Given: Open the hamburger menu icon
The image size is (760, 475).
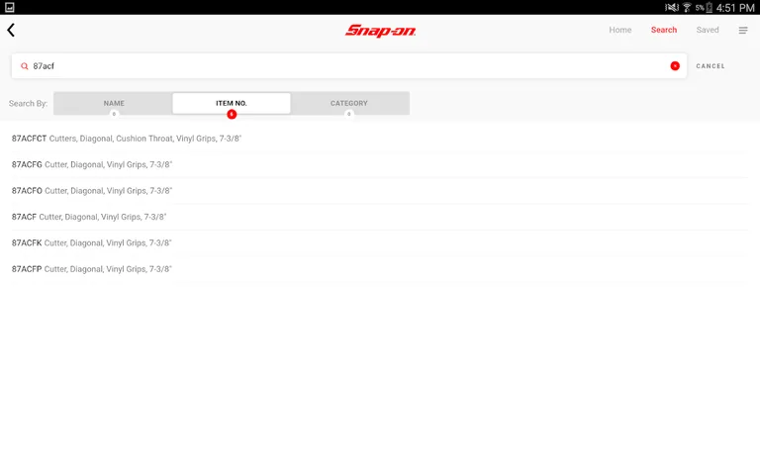Looking at the screenshot, I should click(x=742, y=30).
